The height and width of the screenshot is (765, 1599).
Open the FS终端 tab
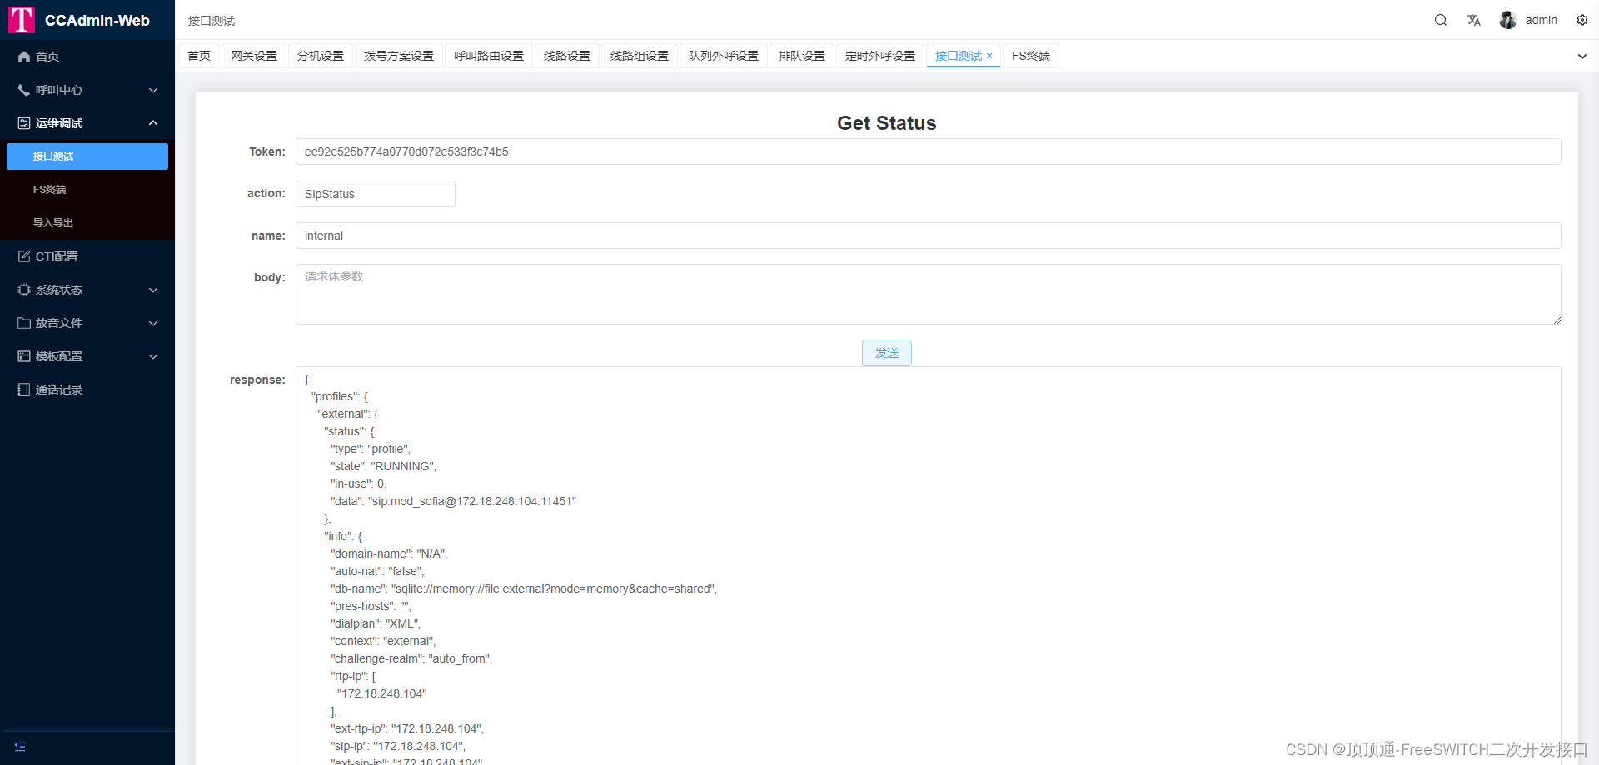click(x=1030, y=56)
